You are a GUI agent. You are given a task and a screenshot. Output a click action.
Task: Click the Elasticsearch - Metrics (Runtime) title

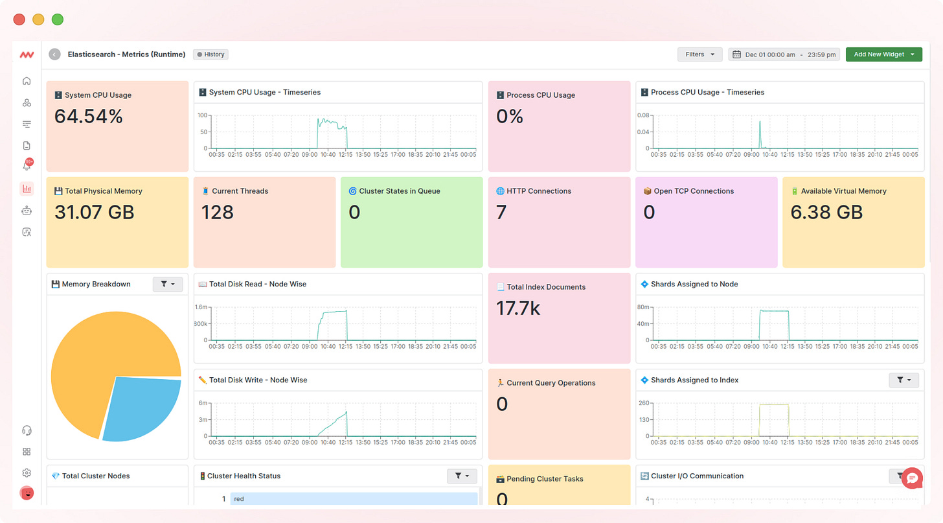[126, 54]
